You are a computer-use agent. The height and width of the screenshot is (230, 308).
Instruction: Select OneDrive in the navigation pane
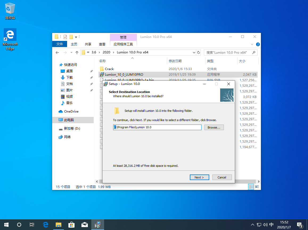pyautogui.click(x=71, y=112)
